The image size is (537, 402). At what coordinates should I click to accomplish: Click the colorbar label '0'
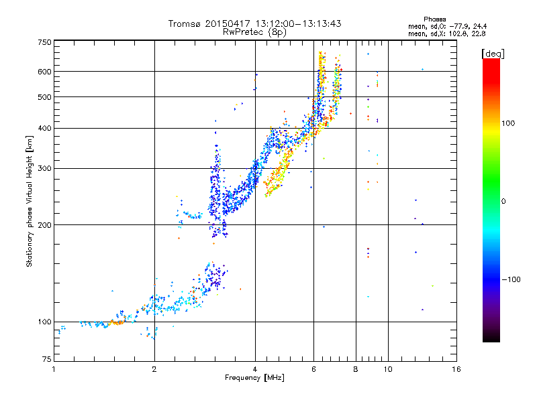tap(503, 202)
